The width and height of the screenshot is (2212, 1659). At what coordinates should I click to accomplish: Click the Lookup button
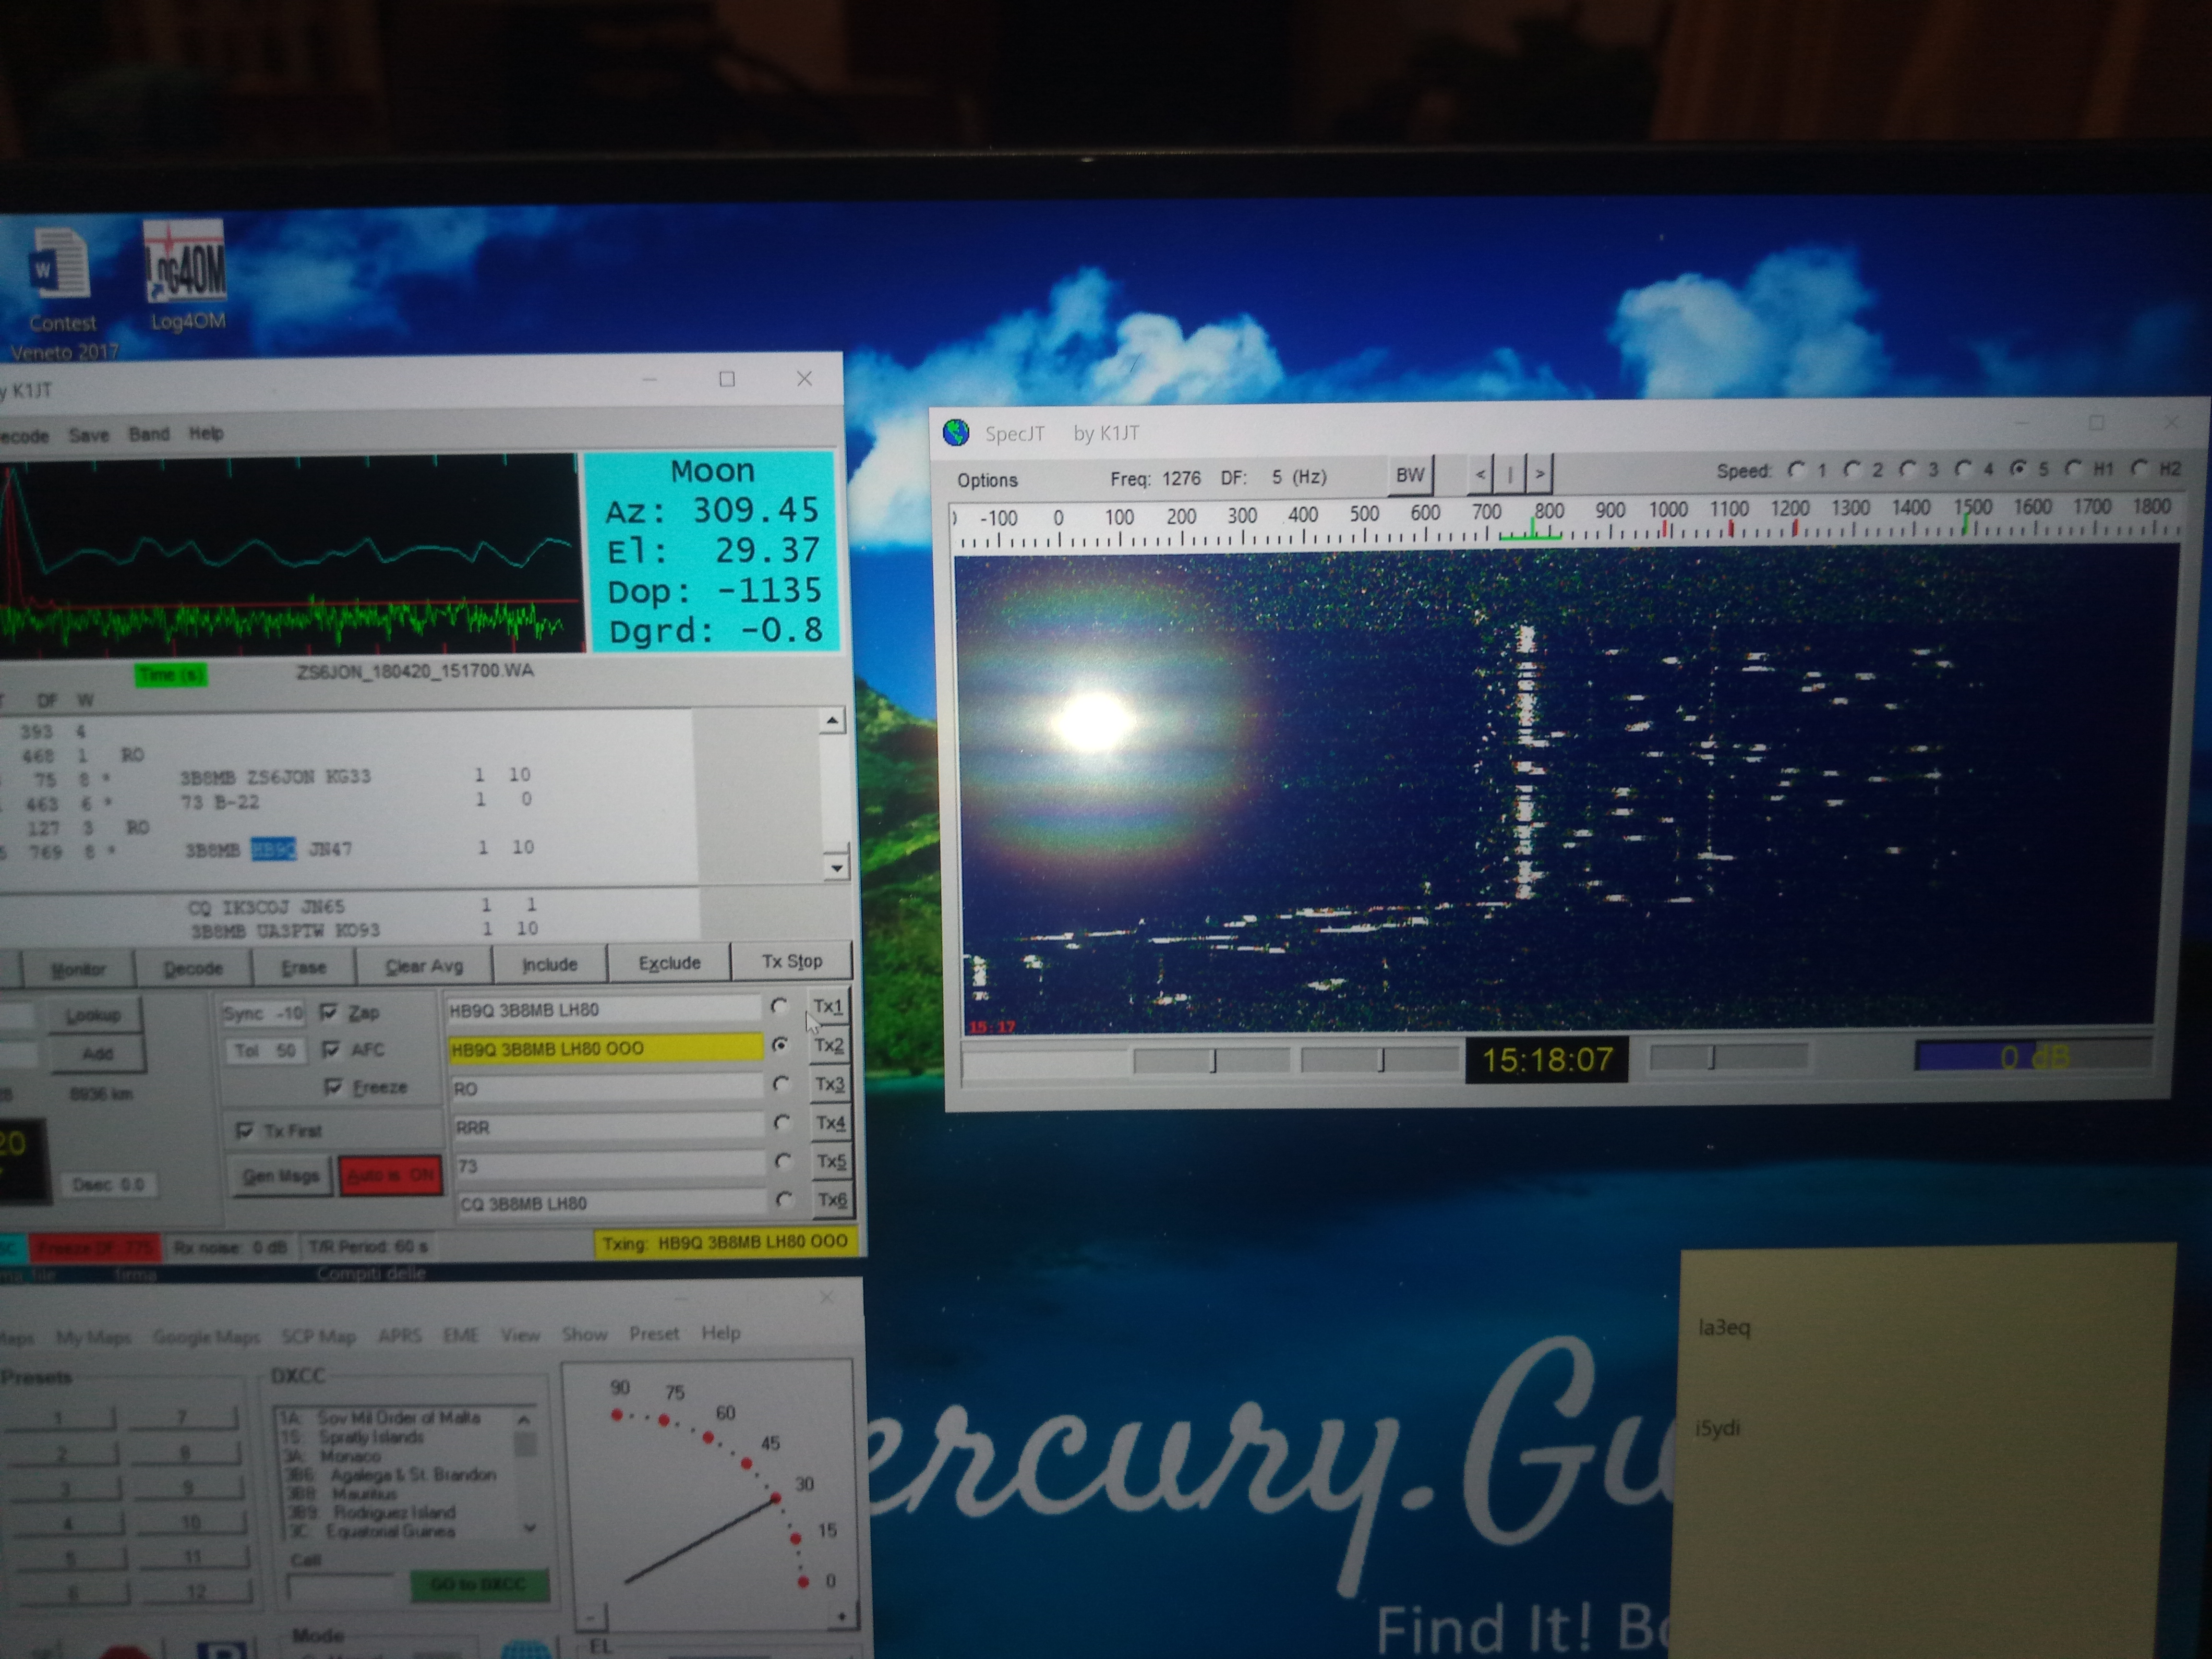coord(93,1015)
